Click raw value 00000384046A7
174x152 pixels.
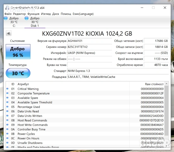pyautogui.click(x=152, y=125)
